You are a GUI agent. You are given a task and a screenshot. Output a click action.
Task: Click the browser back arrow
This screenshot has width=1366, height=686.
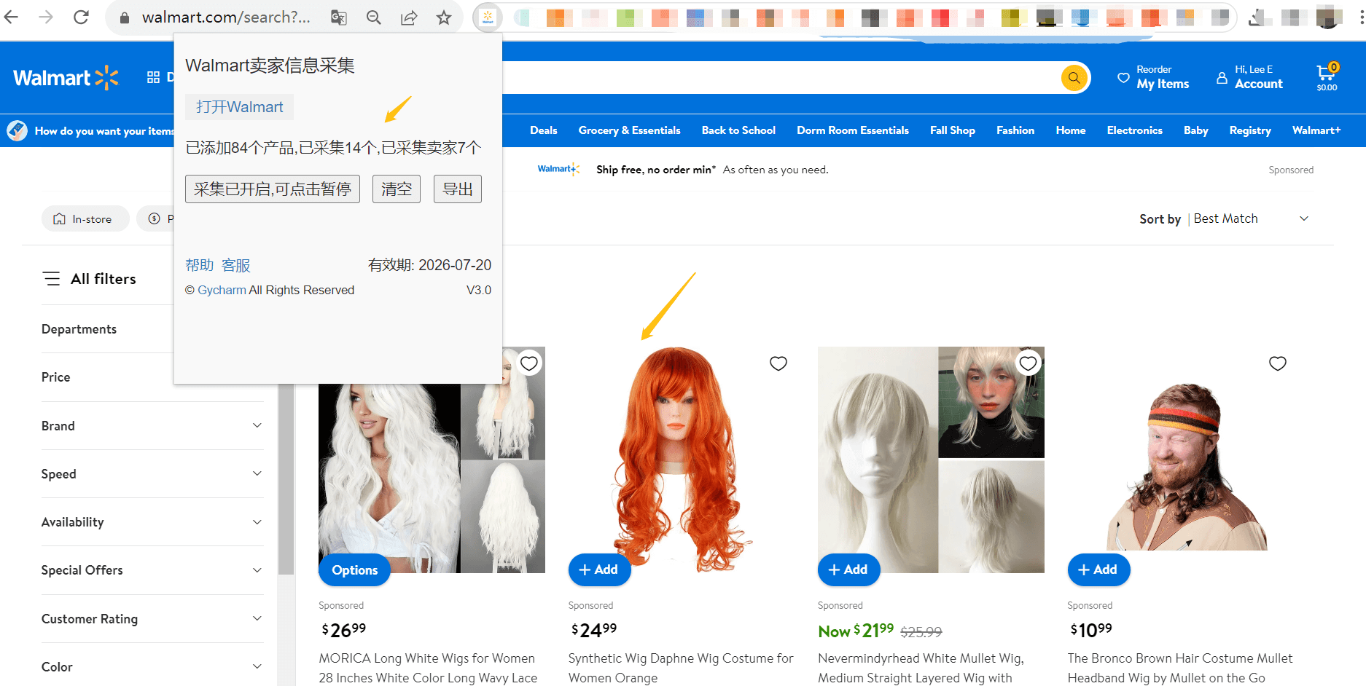click(12, 17)
